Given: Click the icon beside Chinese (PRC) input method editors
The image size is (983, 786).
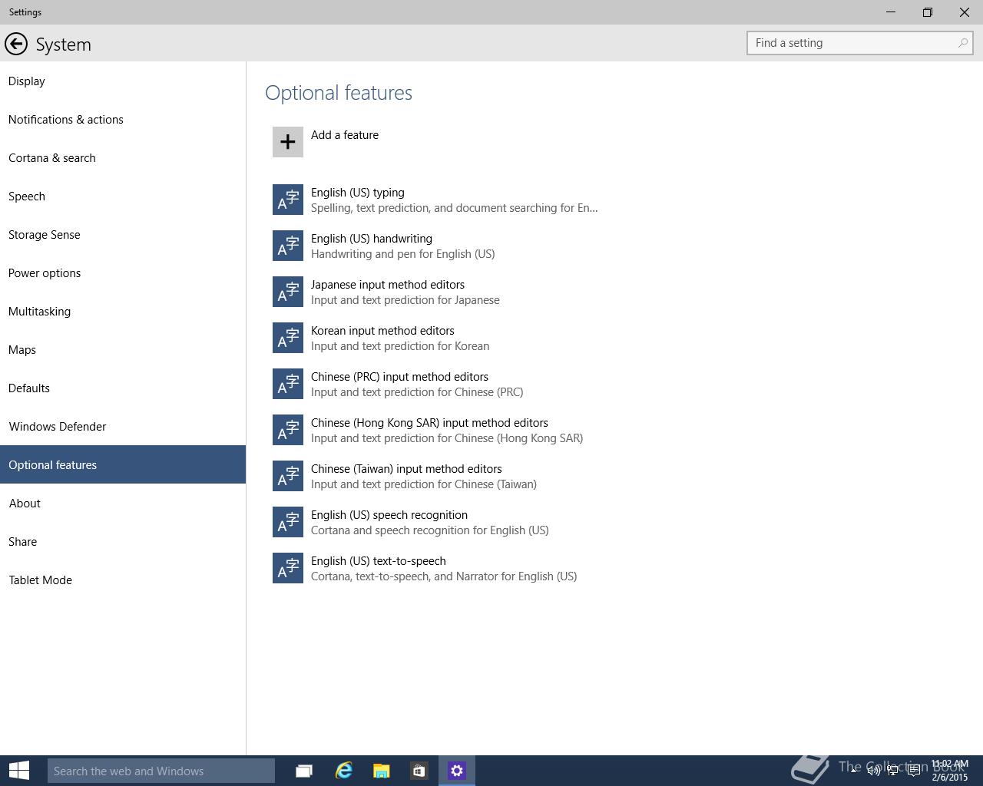Looking at the screenshot, I should [288, 384].
